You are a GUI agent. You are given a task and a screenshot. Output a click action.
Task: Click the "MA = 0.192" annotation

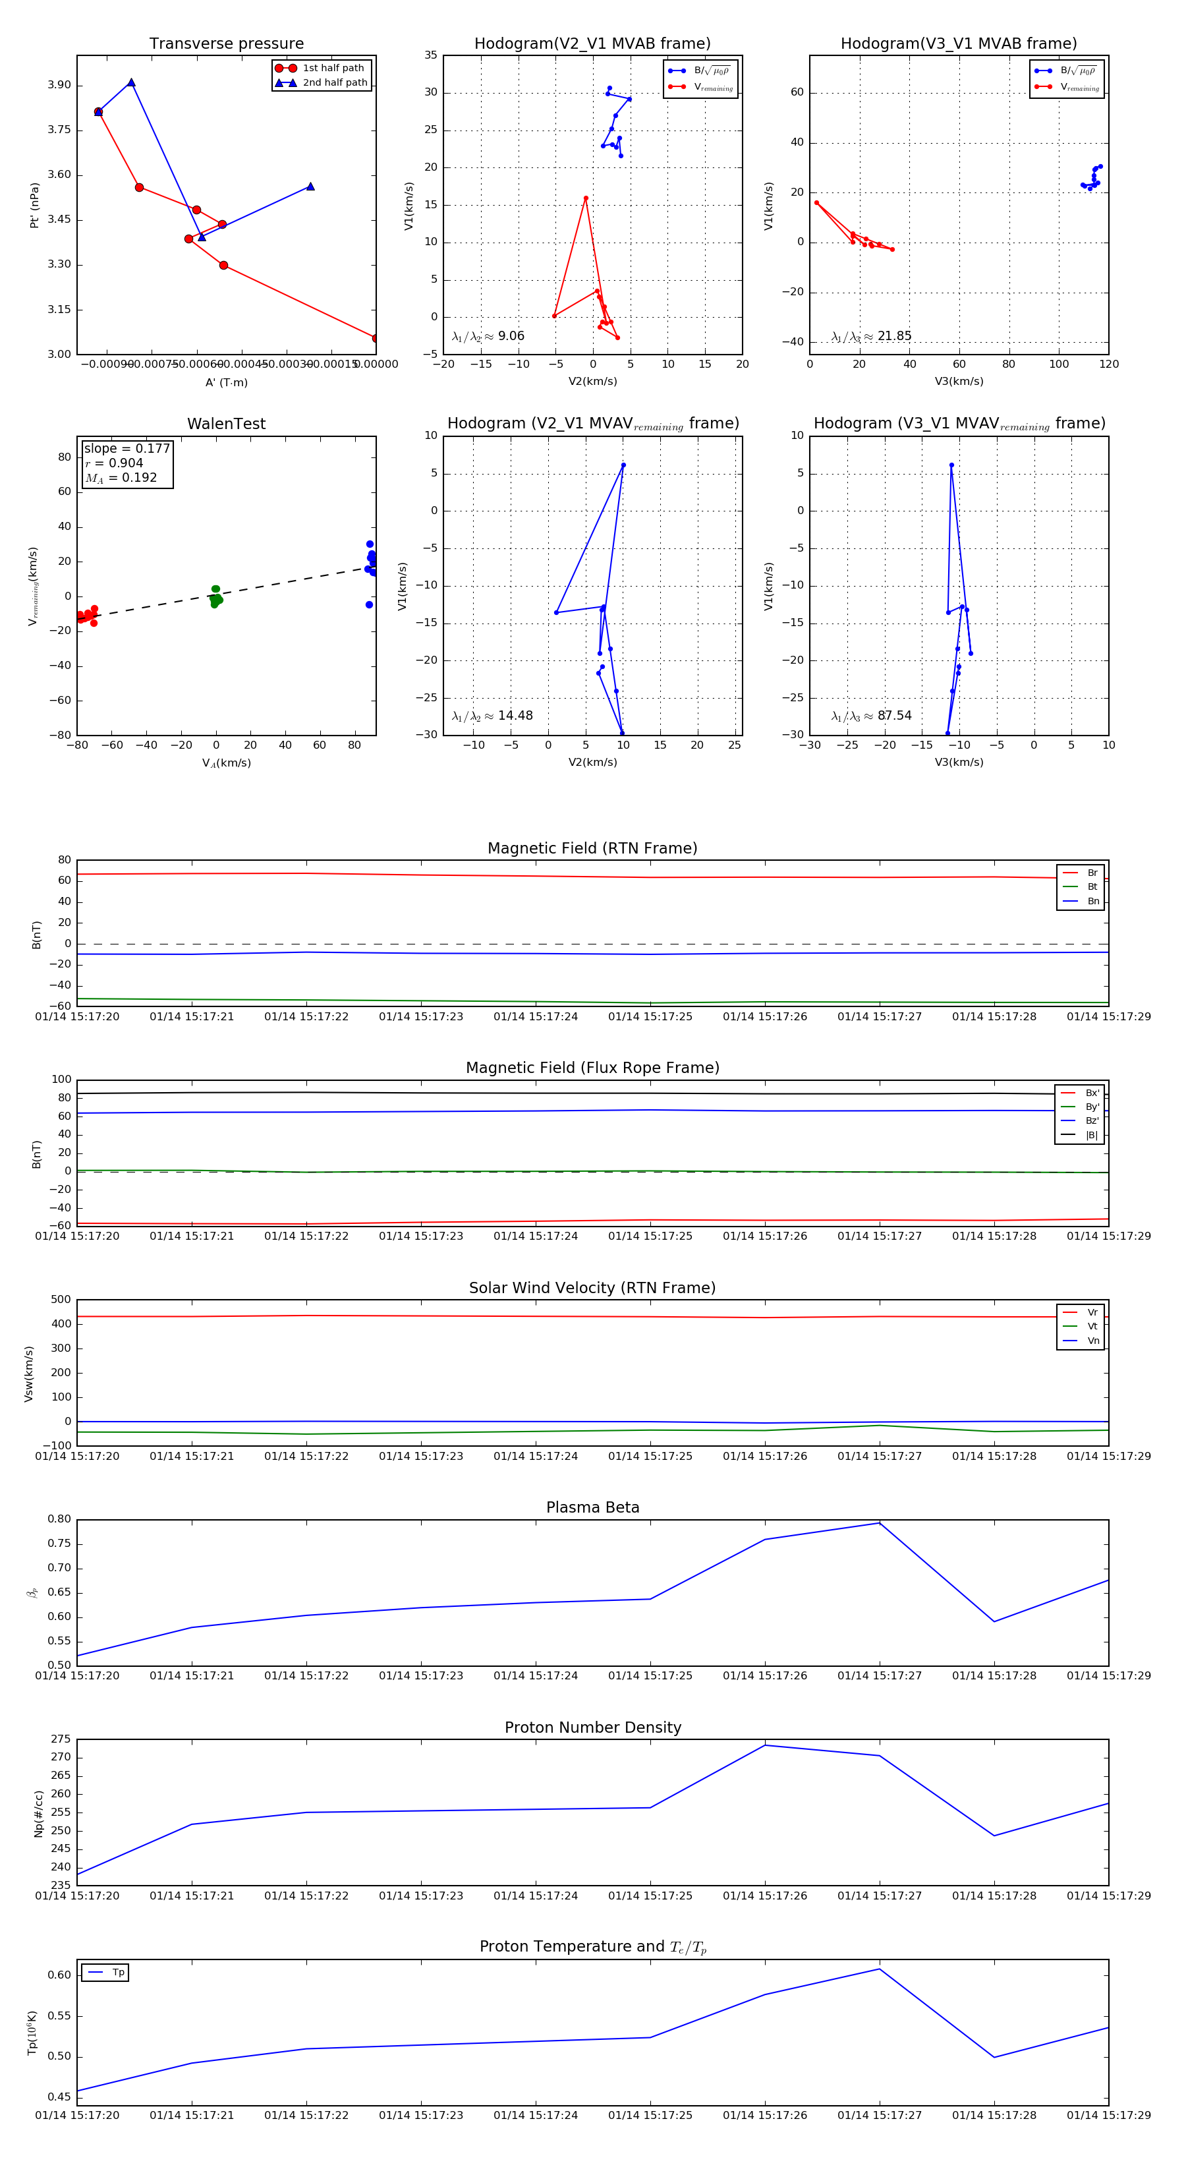click(x=121, y=478)
